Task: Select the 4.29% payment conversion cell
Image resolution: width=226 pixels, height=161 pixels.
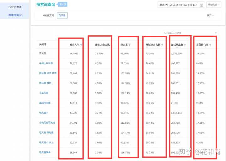Action: pos(200,142)
